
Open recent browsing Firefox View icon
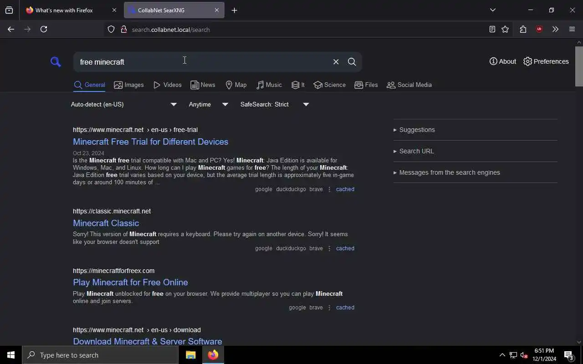[x=9, y=10]
